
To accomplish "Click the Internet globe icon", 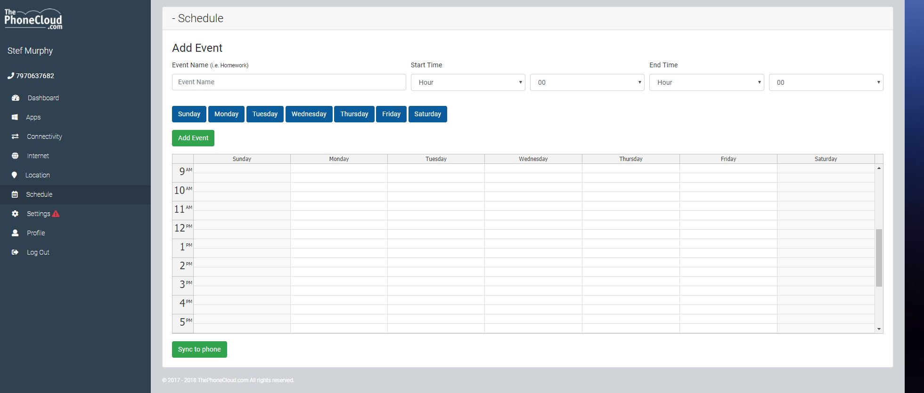I will pos(15,156).
